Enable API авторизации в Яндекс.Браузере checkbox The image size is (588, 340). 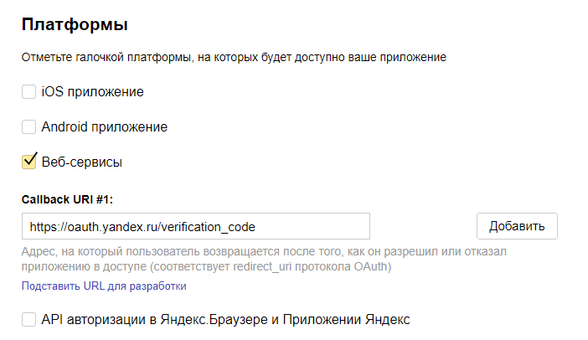click(x=28, y=319)
